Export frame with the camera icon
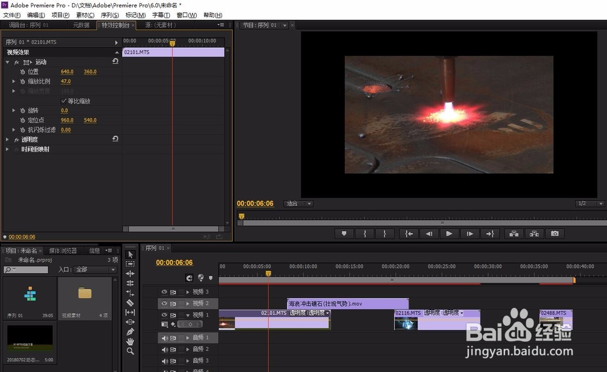 pyautogui.click(x=555, y=234)
